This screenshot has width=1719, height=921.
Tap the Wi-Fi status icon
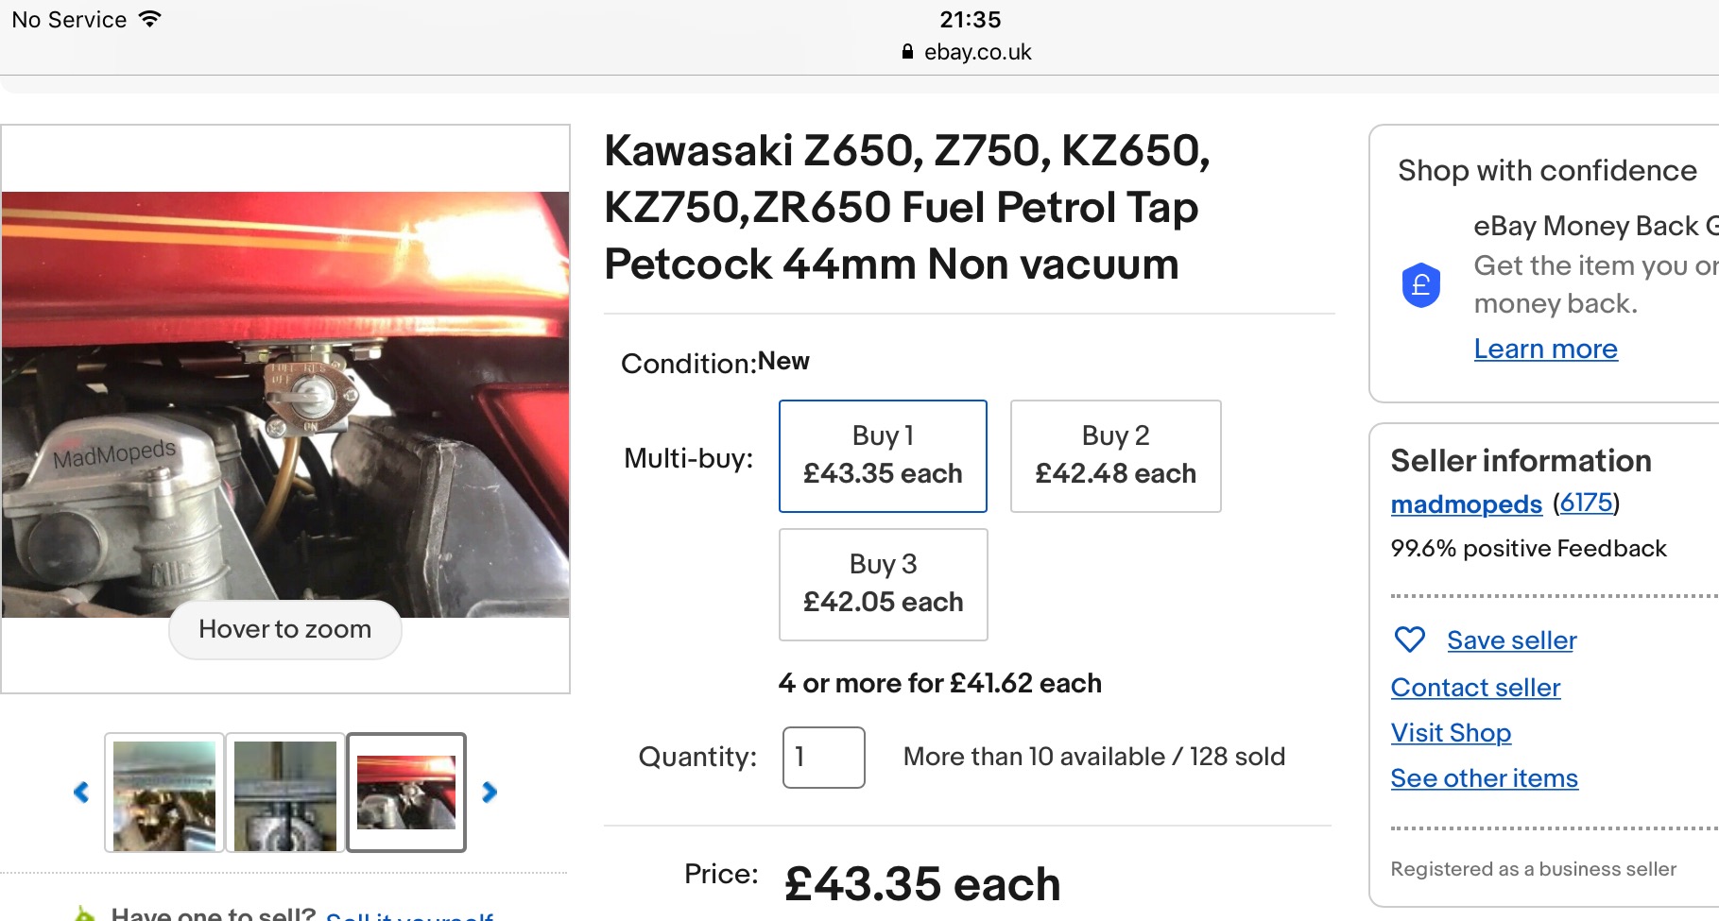coord(149,19)
